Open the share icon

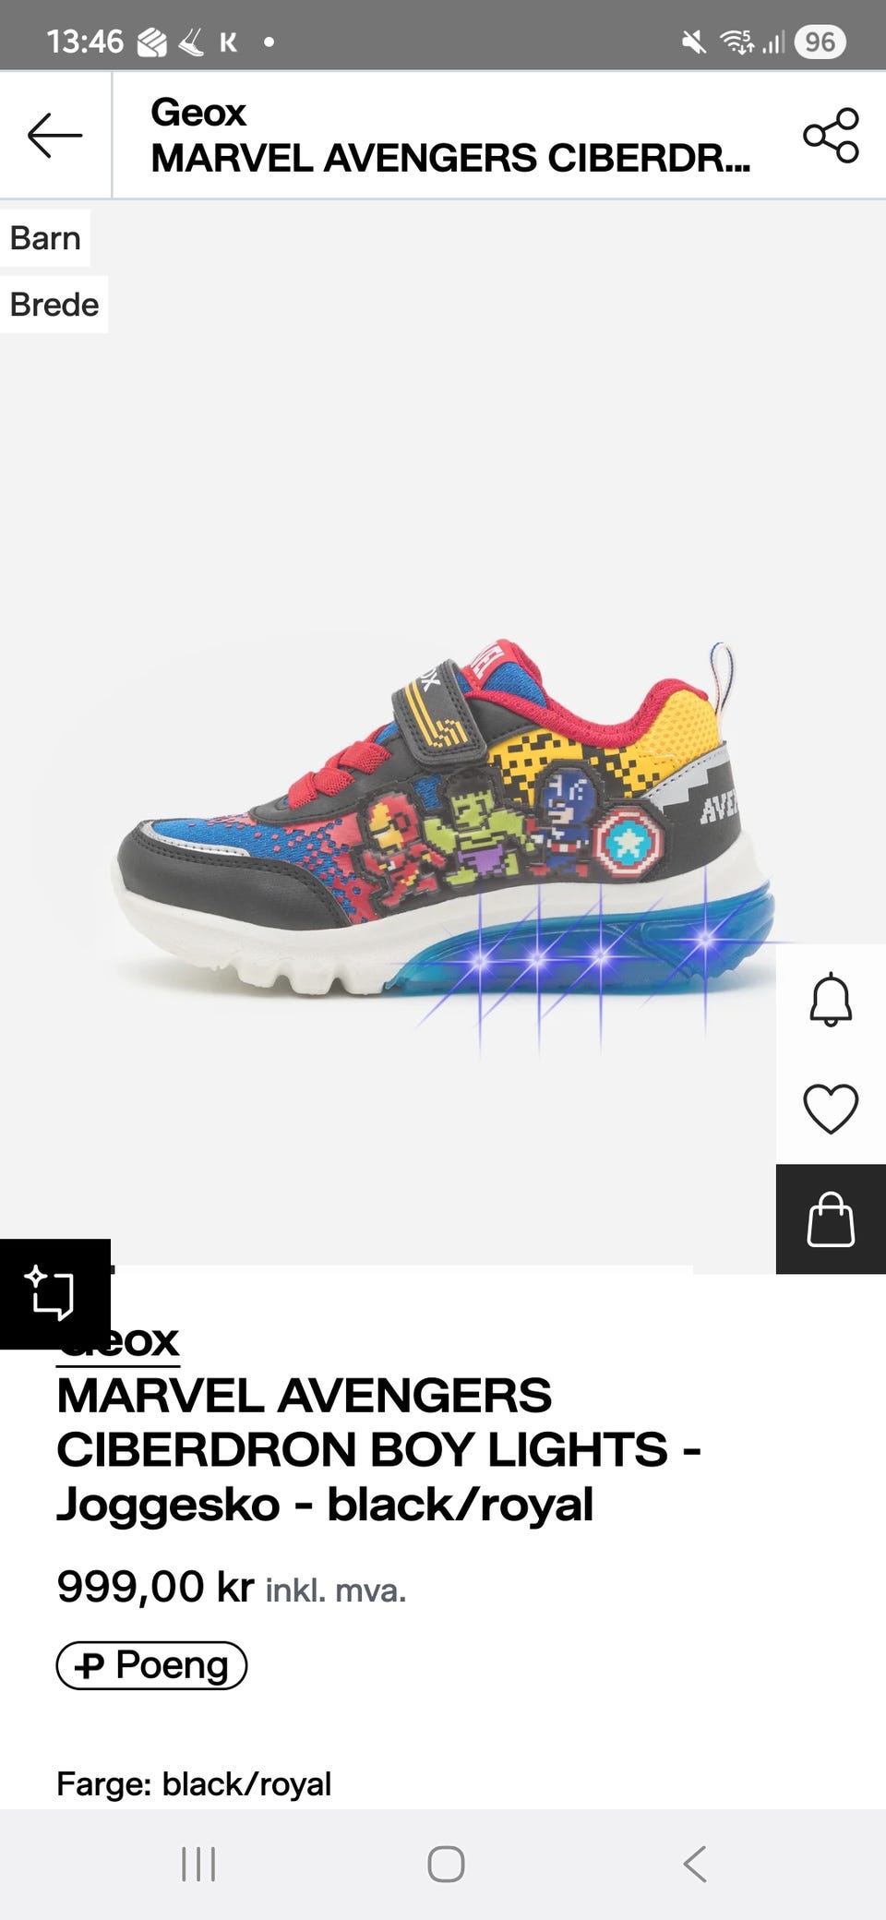(831, 135)
